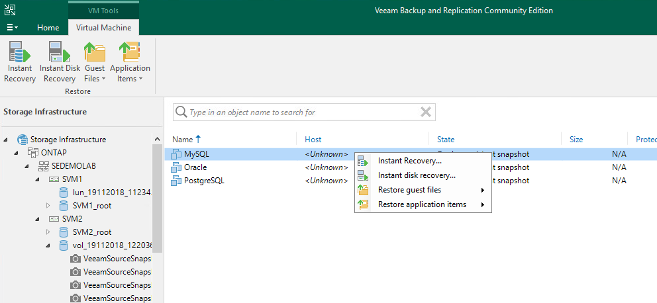Click the SVM1_root volume icon
The height and width of the screenshot is (303, 657).
pos(64,206)
